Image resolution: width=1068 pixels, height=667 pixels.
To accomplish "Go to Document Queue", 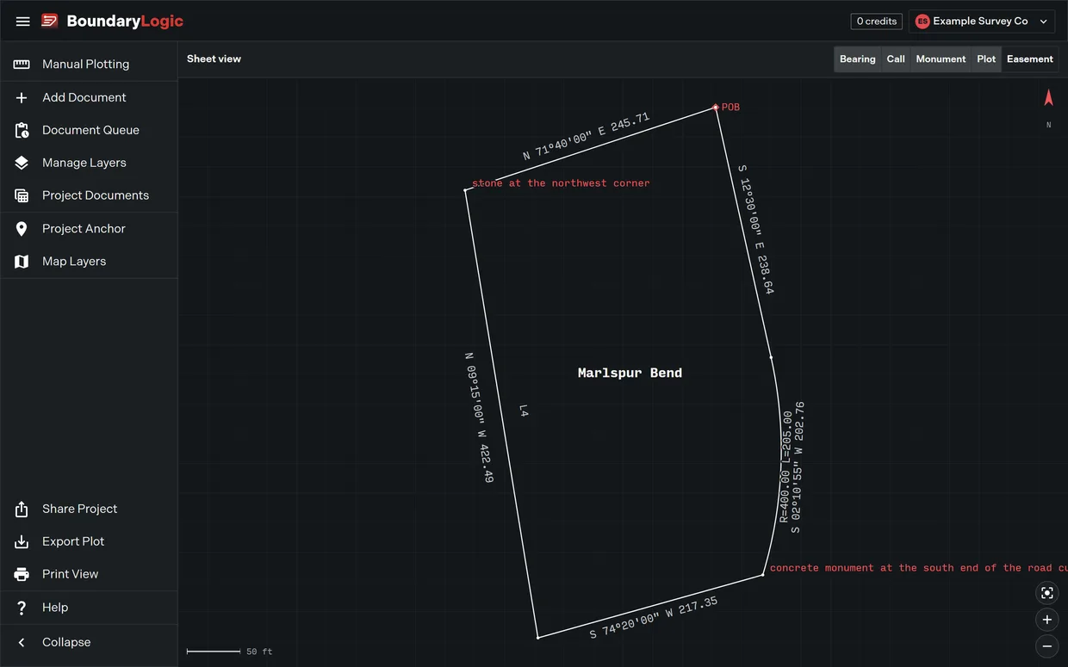I will tap(89, 131).
